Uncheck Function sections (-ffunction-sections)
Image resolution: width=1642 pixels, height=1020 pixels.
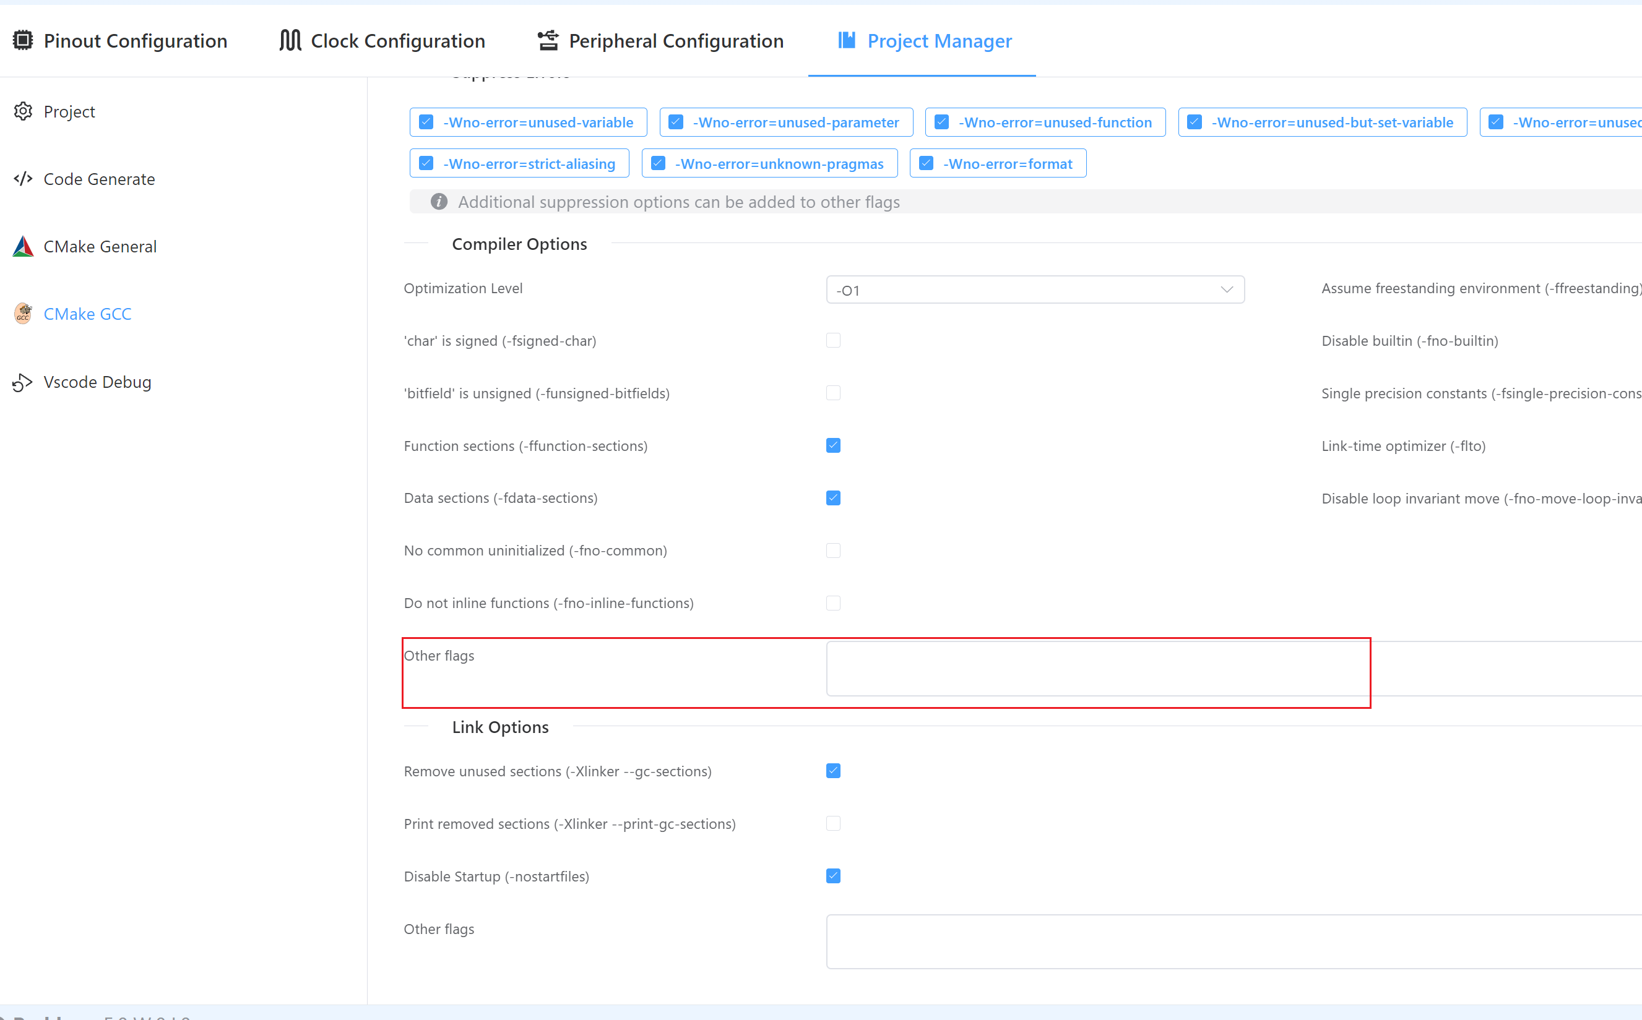[x=834, y=445]
